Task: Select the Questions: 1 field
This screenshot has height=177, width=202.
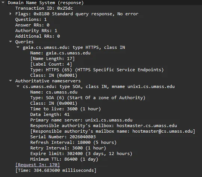Action: point(31,19)
